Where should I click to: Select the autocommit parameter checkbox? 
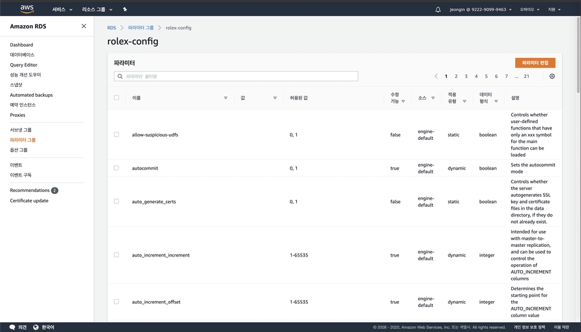pos(116,168)
